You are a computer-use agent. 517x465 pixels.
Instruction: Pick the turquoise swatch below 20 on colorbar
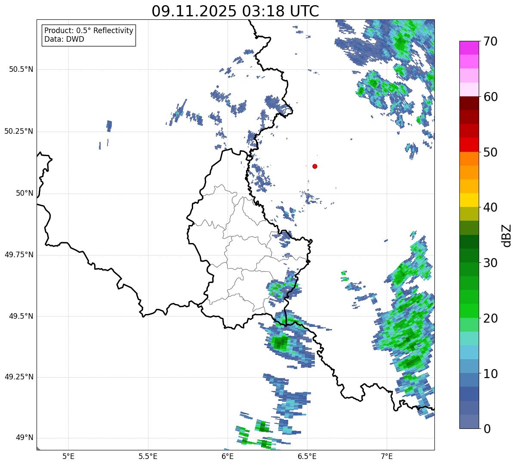click(x=469, y=339)
